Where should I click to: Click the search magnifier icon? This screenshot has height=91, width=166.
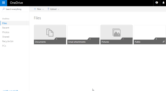(4, 9)
